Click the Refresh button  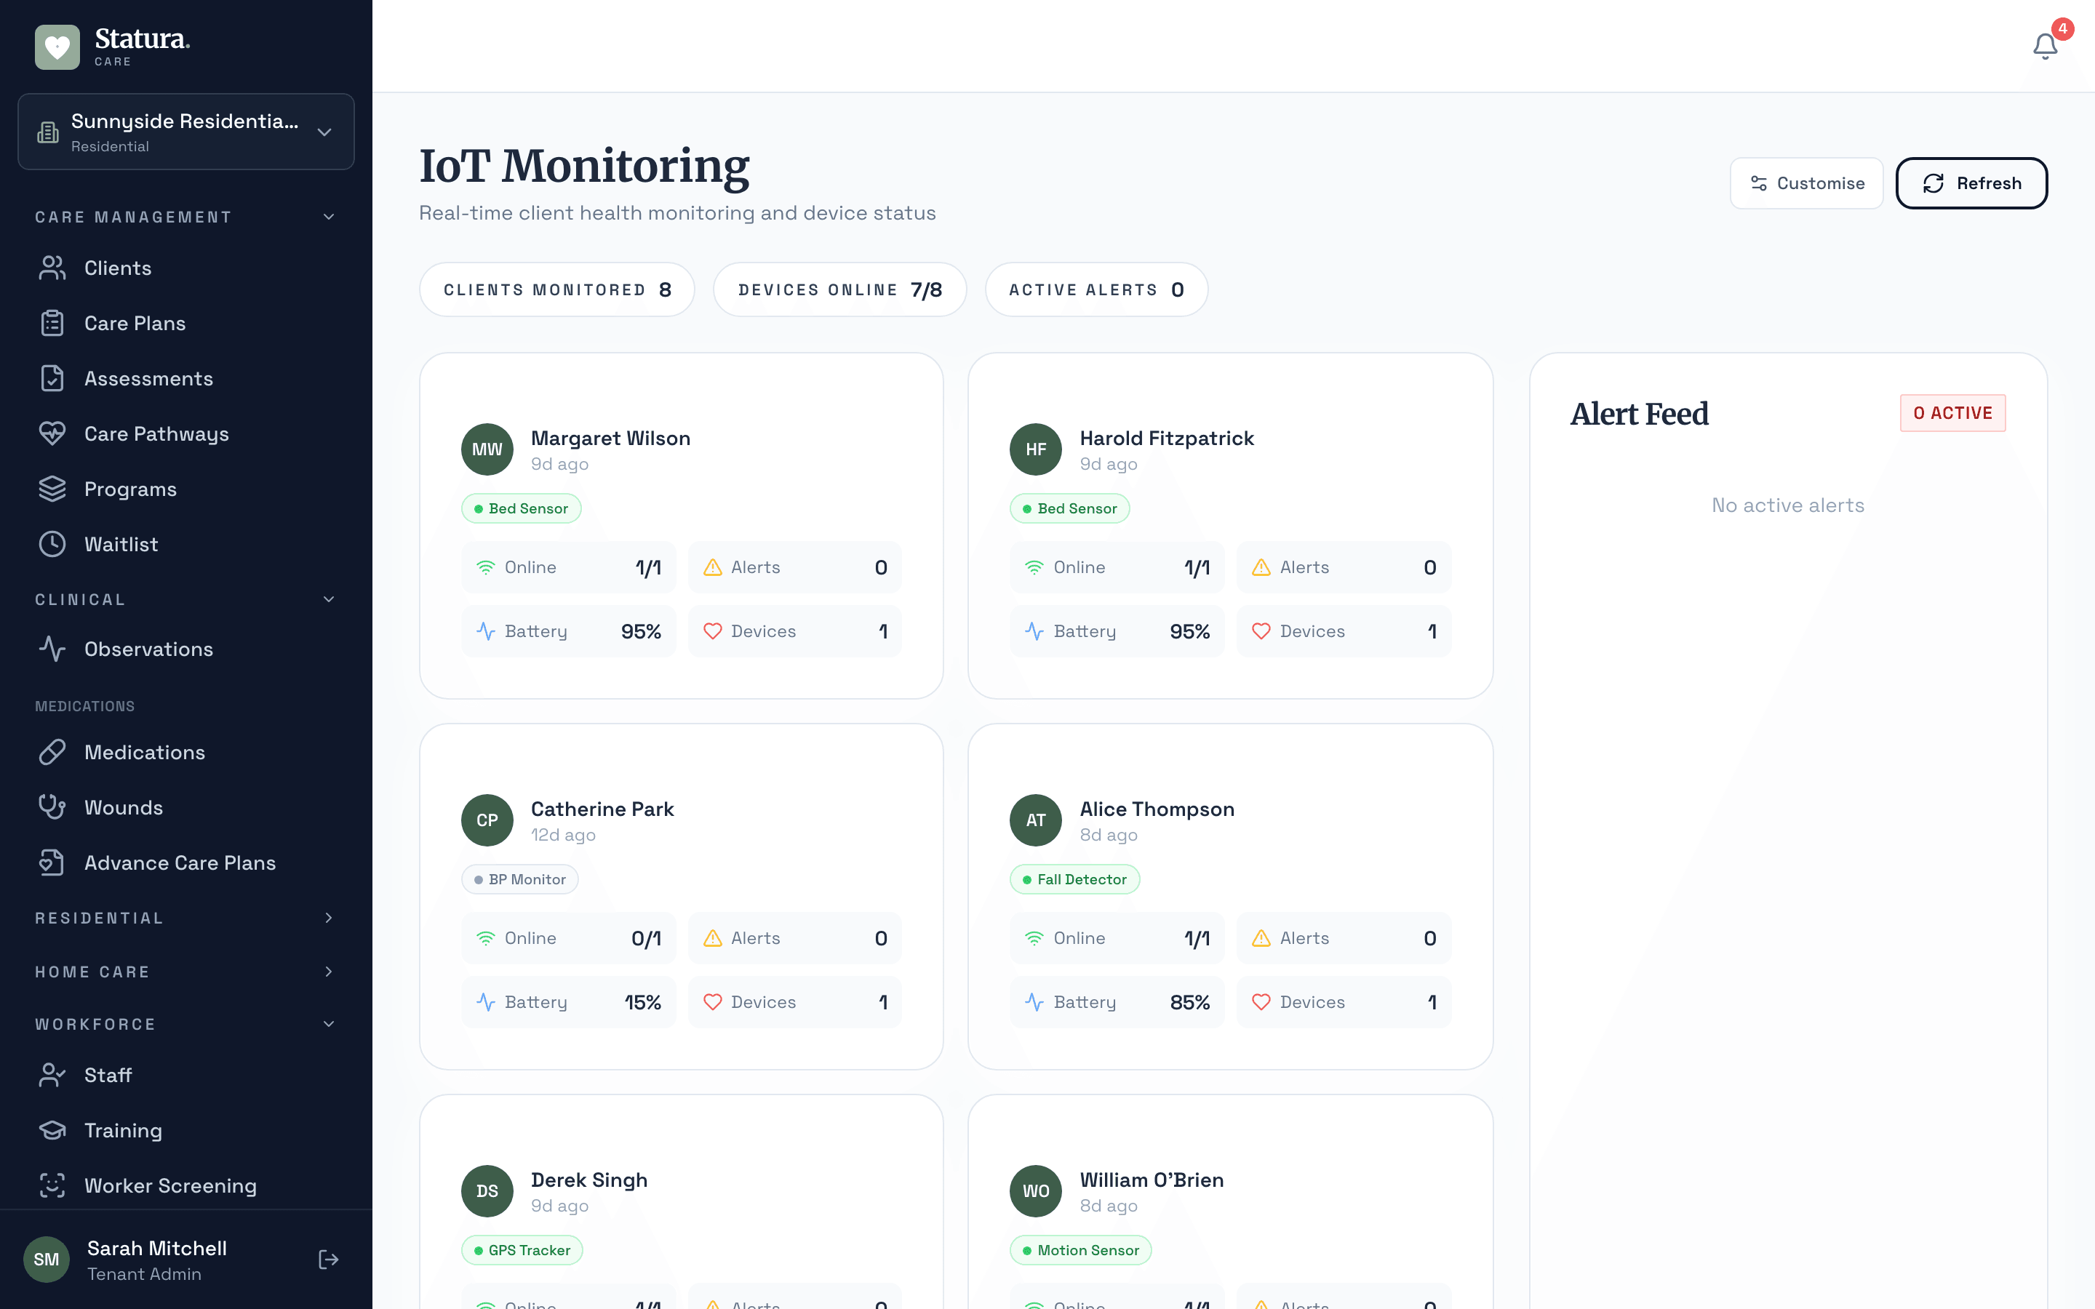point(1971,183)
